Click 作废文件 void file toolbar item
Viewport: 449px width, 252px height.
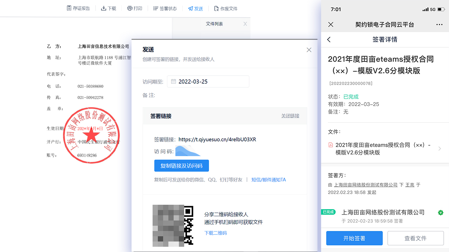point(226,8)
